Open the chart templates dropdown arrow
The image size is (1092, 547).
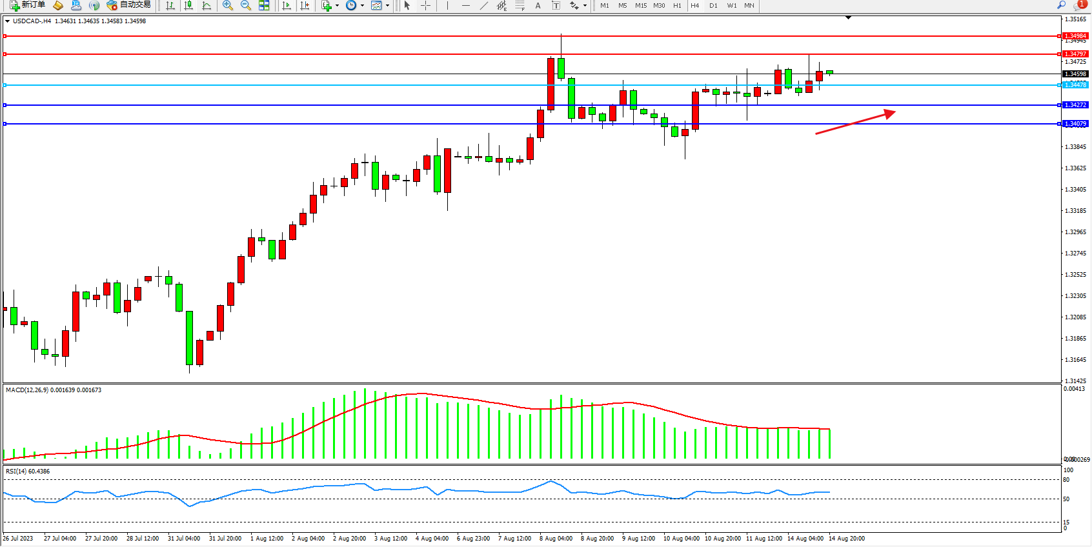pos(387,6)
